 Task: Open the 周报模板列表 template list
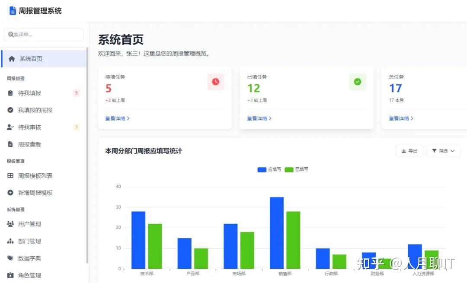click(35, 175)
